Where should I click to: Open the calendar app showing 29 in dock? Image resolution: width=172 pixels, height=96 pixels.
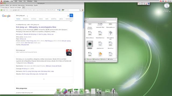76,91
